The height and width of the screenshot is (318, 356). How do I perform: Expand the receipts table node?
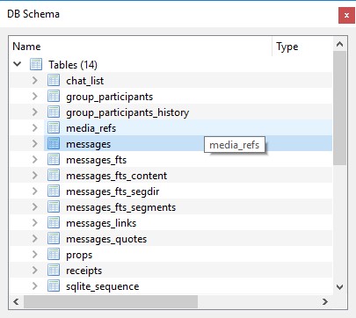click(x=35, y=270)
